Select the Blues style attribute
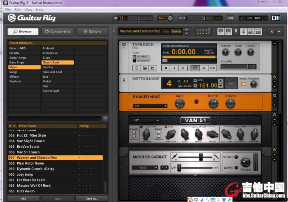288x202 pixels. (x=58, y=58)
